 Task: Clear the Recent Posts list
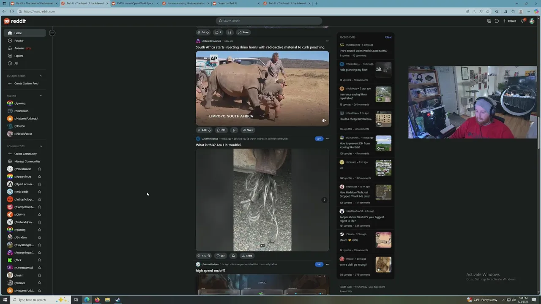[388, 37]
